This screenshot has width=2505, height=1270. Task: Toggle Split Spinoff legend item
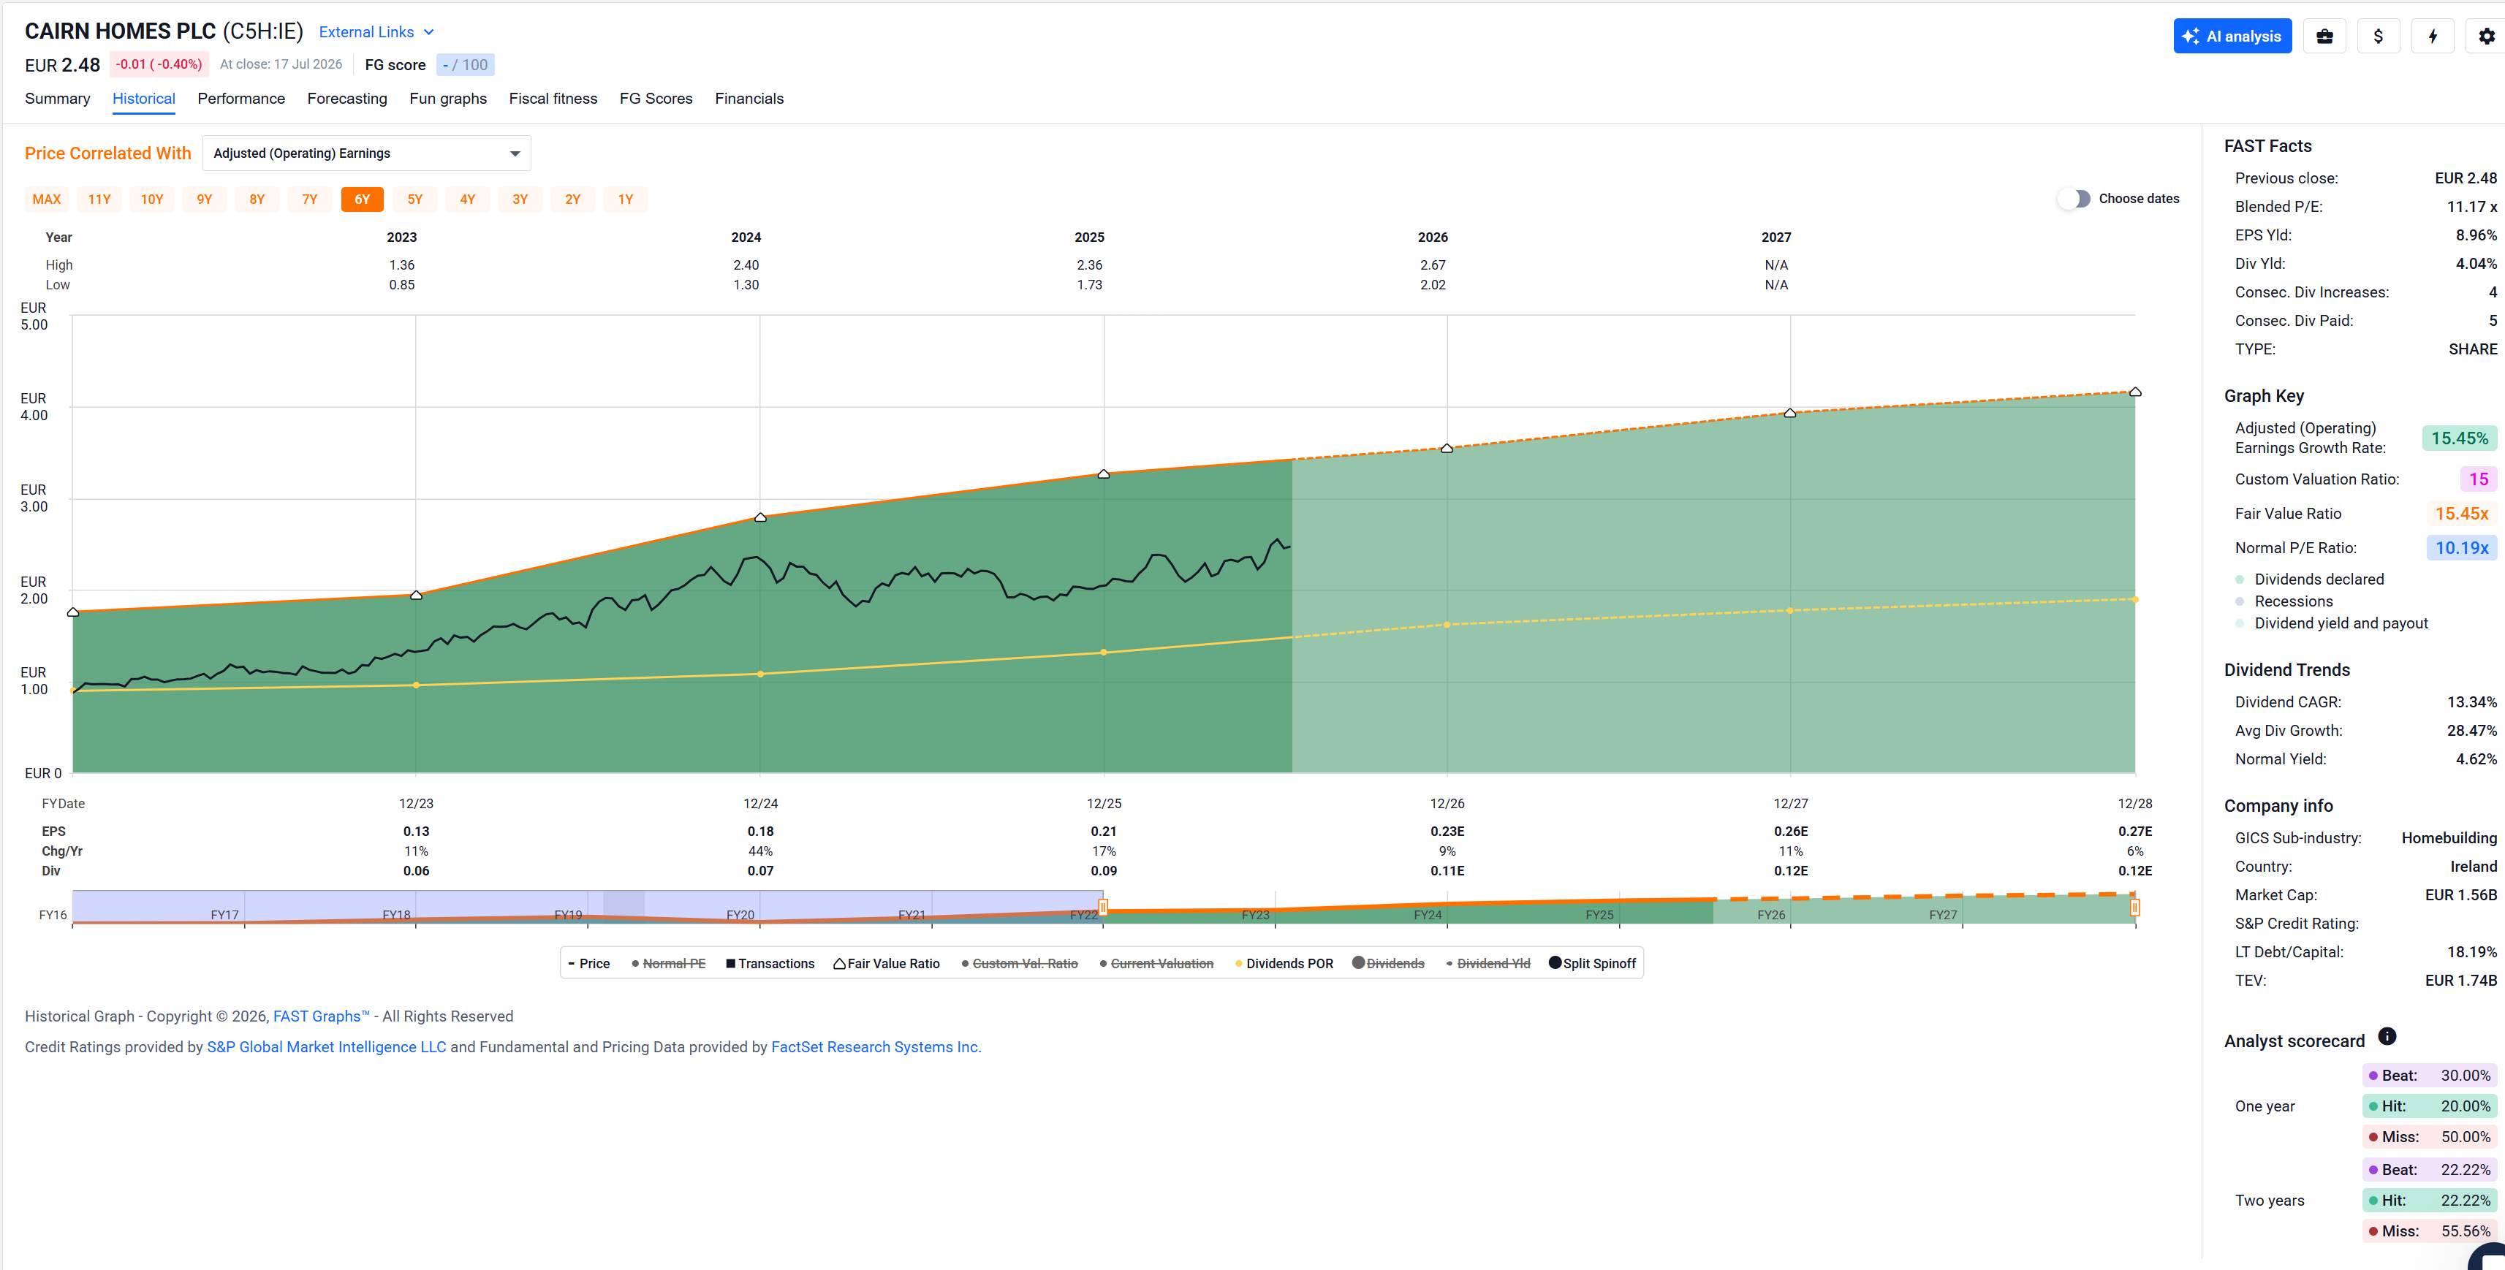pyautogui.click(x=1593, y=964)
